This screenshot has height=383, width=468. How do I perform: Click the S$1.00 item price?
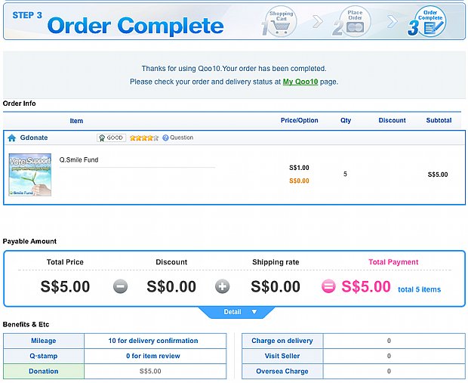tap(299, 168)
